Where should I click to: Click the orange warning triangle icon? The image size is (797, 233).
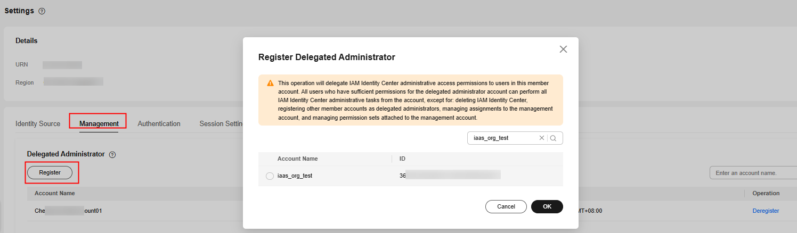click(x=270, y=84)
